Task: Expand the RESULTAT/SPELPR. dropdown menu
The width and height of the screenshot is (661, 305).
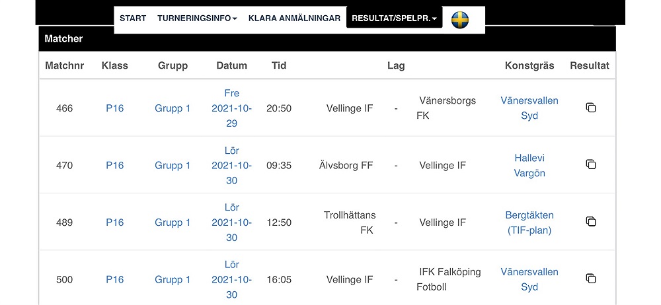Action: [394, 18]
